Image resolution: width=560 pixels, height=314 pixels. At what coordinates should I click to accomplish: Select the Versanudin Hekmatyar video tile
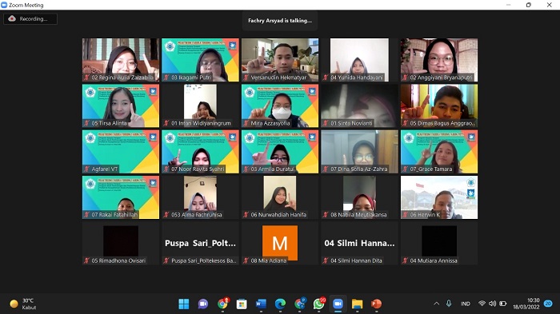[280, 60]
